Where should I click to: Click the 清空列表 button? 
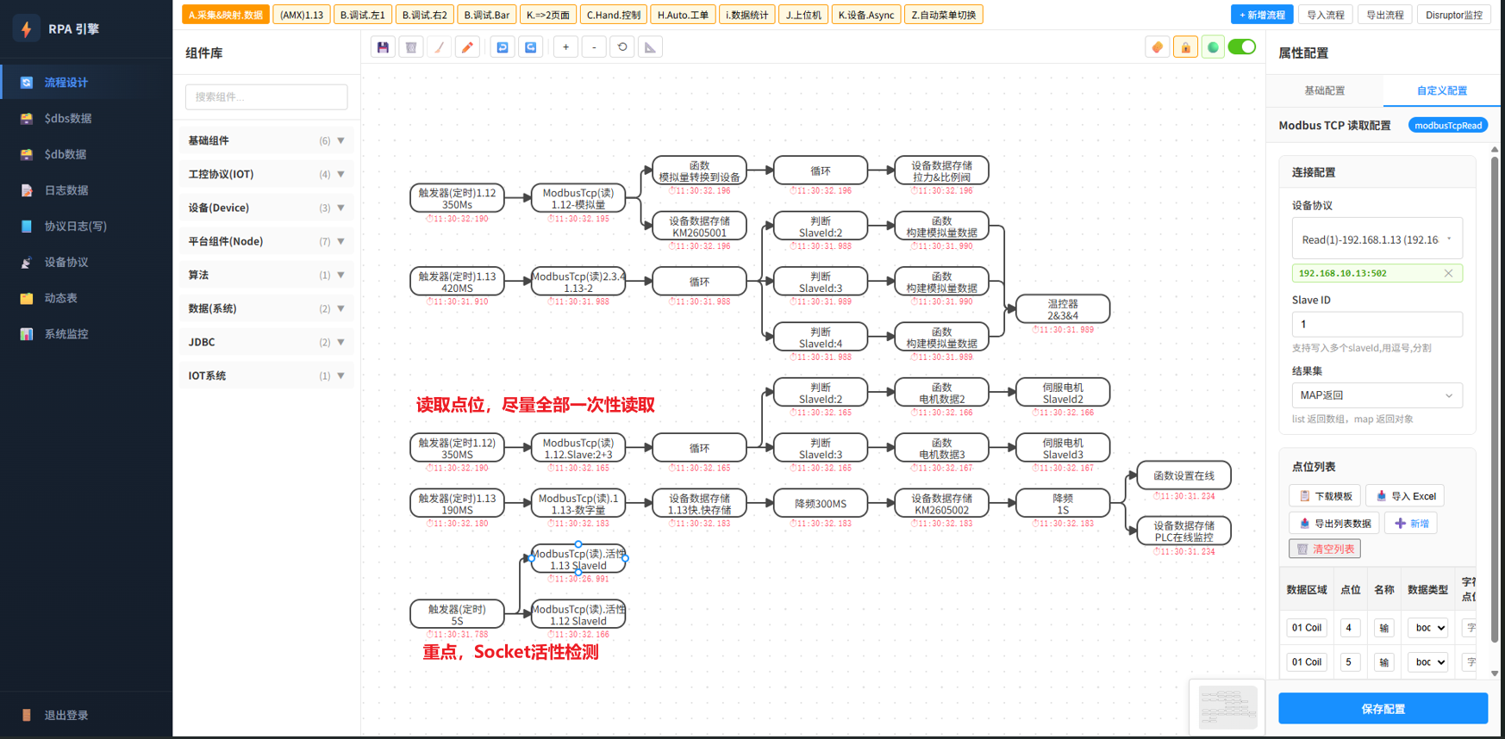click(1325, 549)
